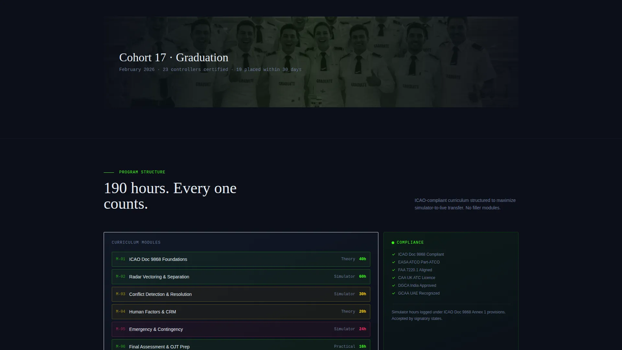Click checkmark beside ICAO Doc 9868 Compliant
Viewport: 622px width, 350px height.
coord(394,254)
